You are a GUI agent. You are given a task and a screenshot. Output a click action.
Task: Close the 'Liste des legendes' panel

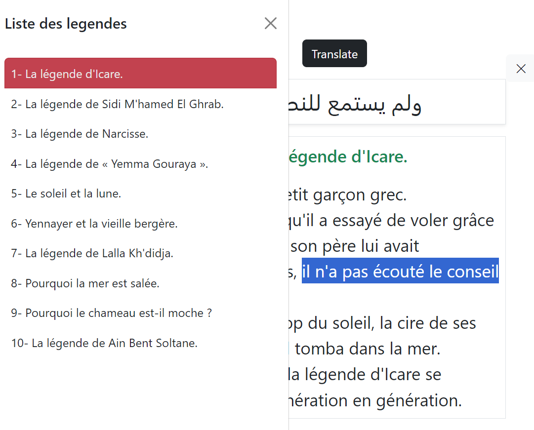click(270, 23)
